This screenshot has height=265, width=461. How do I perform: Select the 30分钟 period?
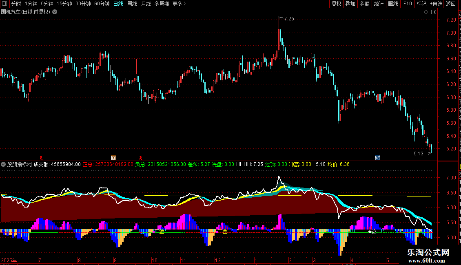[83, 4]
